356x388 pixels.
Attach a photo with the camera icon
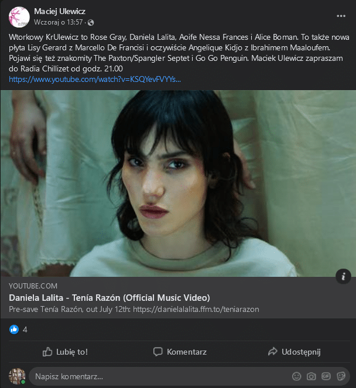311,376
